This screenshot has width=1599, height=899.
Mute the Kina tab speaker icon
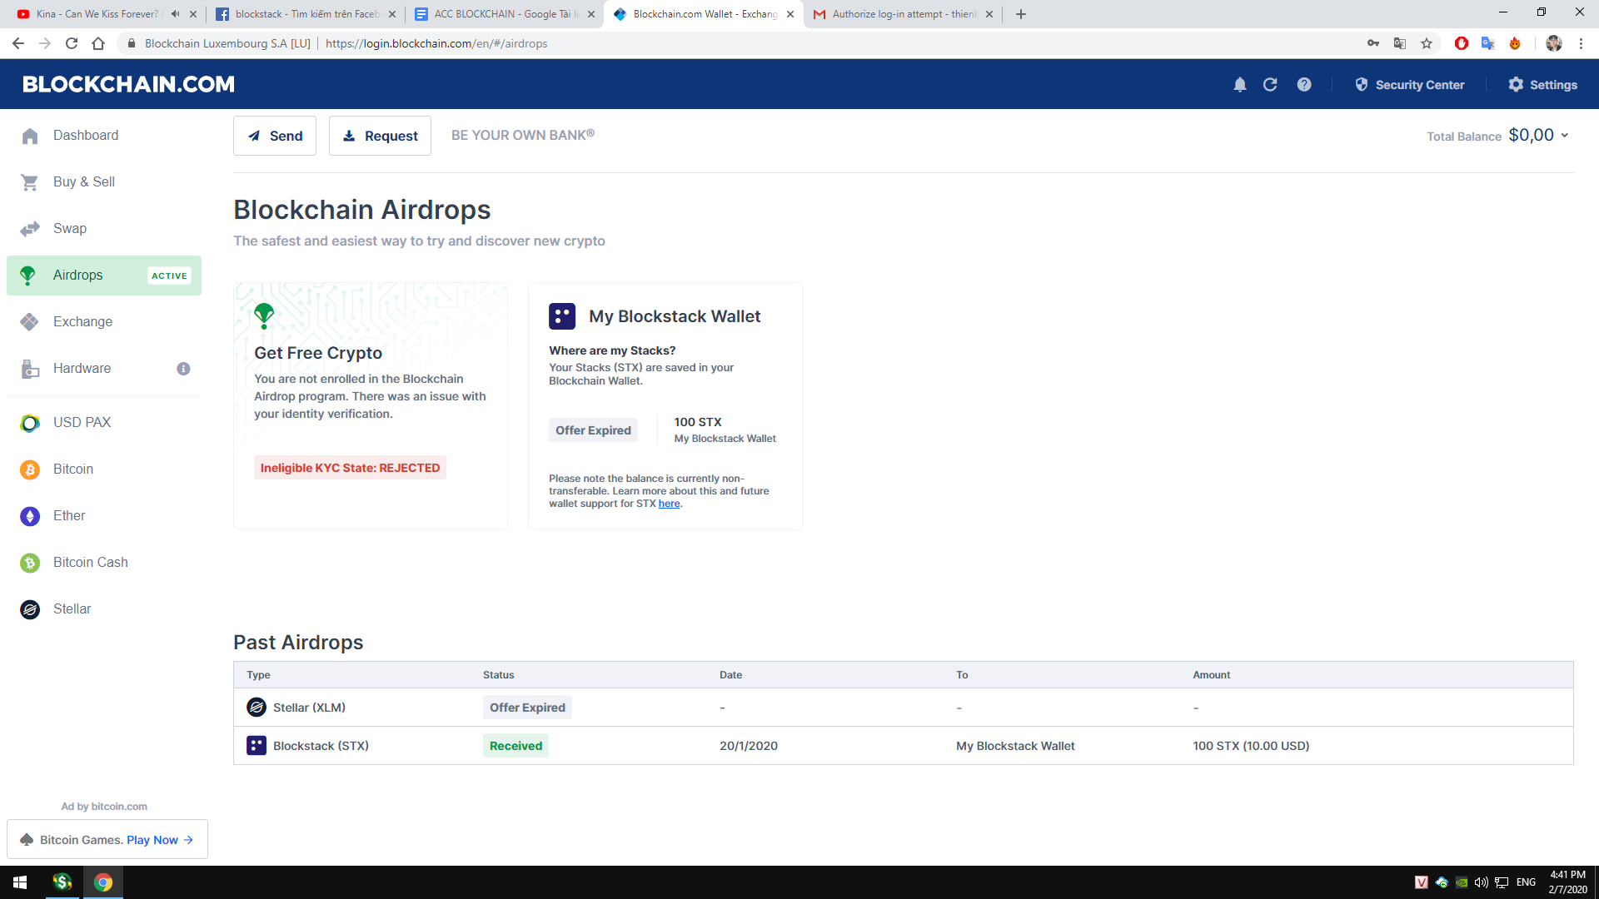coord(175,14)
